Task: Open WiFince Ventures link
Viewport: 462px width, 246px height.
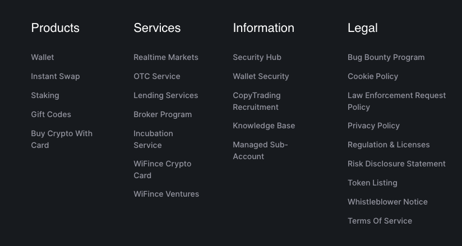Action: tap(167, 194)
